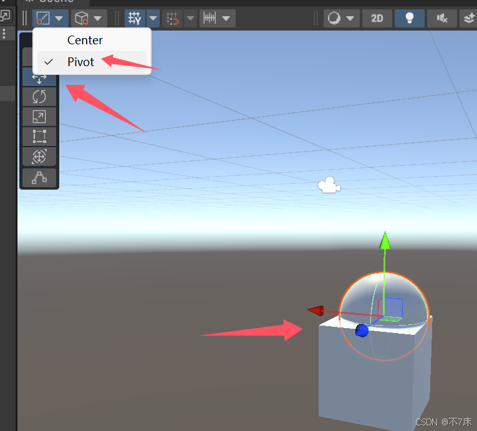Open the handle position dropdown arrow
This screenshot has height=431, width=477.
coord(59,18)
